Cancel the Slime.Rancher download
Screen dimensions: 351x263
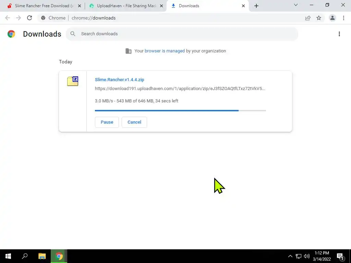134,122
